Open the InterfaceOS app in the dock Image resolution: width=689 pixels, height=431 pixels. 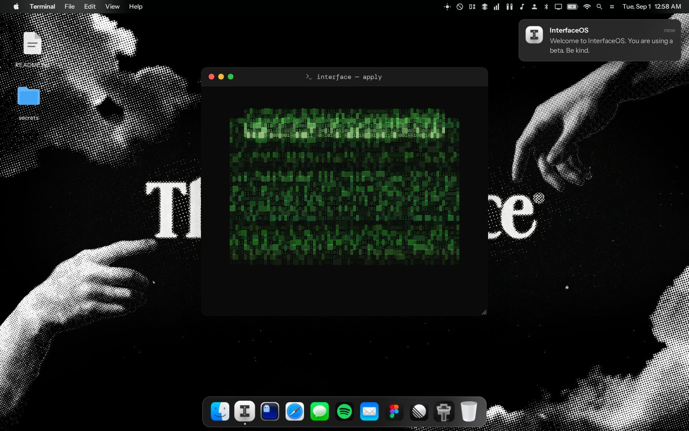click(244, 411)
